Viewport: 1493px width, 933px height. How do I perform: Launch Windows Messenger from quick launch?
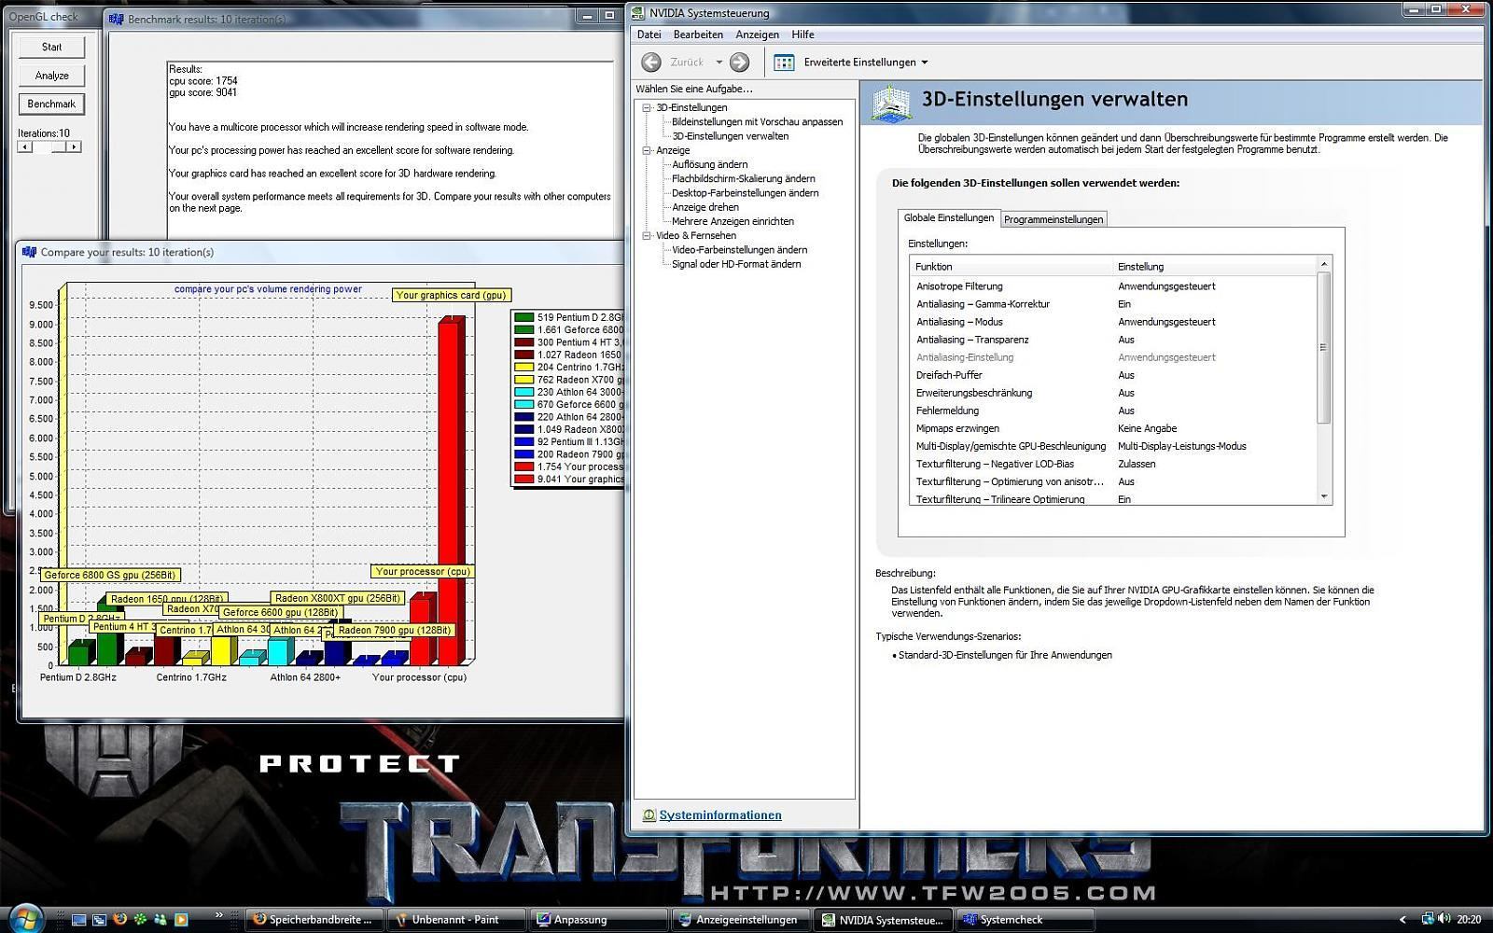click(160, 919)
